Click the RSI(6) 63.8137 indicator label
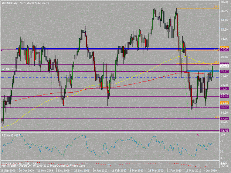The width and height of the screenshot is (231, 173). click(x=11, y=135)
